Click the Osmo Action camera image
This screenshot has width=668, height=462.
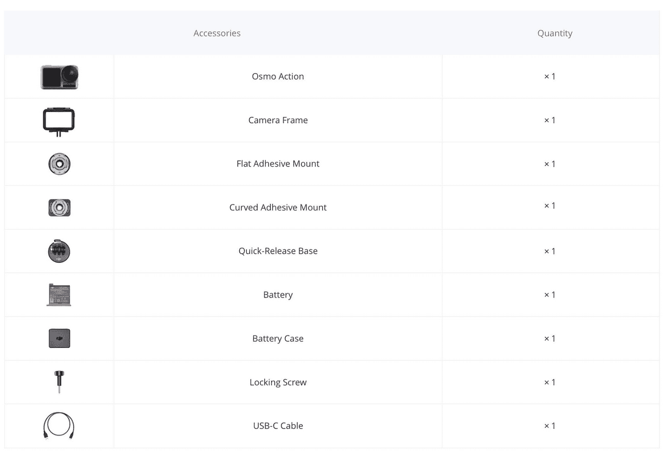[59, 77]
